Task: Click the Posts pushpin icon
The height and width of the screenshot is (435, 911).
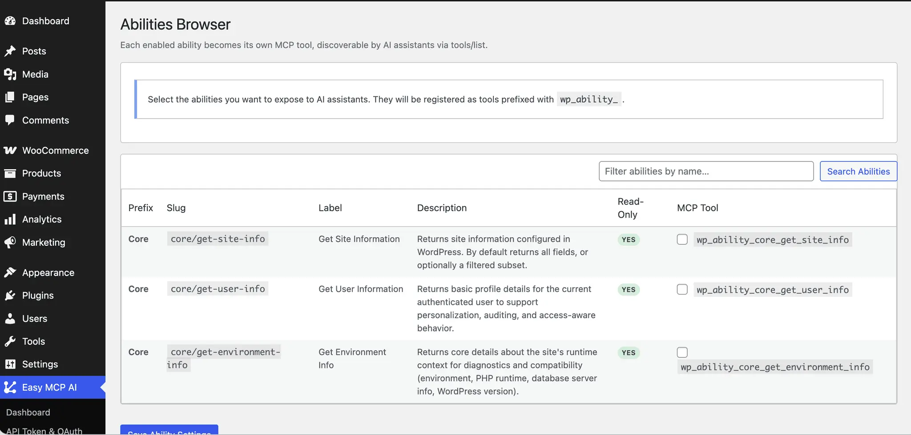Action: coord(10,51)
